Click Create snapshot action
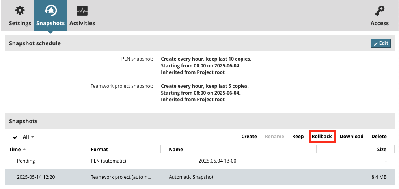This screenshot has width=399, height=189. pos(249,137)
